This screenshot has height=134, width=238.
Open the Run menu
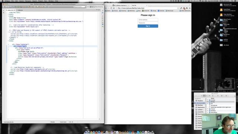click(x=45, y=1)
